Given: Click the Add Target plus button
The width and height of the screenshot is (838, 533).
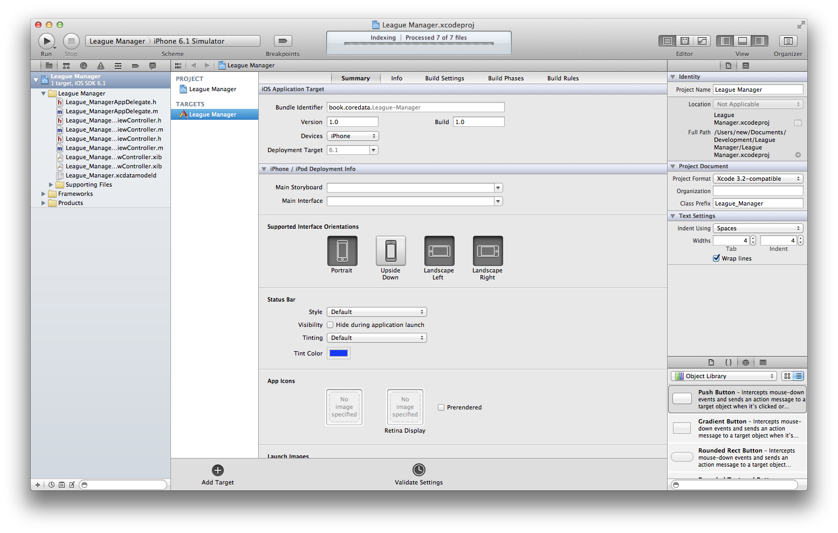Looking at the screenshot, I should point(218,470).
